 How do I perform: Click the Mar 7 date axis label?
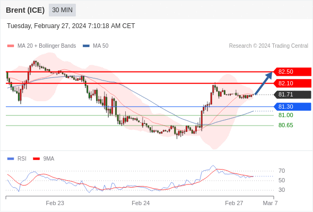[x=270, y=203]
